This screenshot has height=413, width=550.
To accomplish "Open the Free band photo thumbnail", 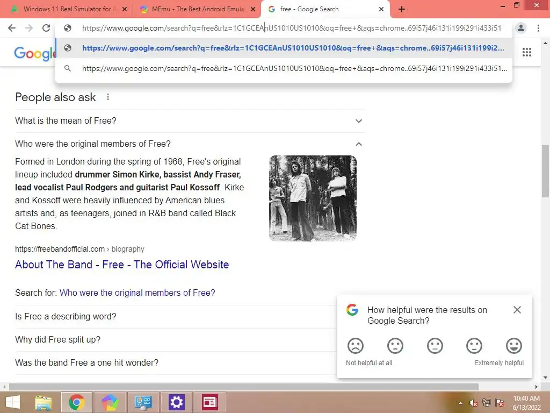I will click(x=313, y=198).
